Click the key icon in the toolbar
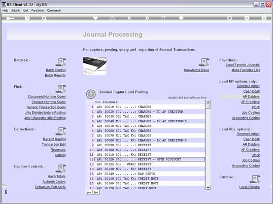 tap(10, 18)
